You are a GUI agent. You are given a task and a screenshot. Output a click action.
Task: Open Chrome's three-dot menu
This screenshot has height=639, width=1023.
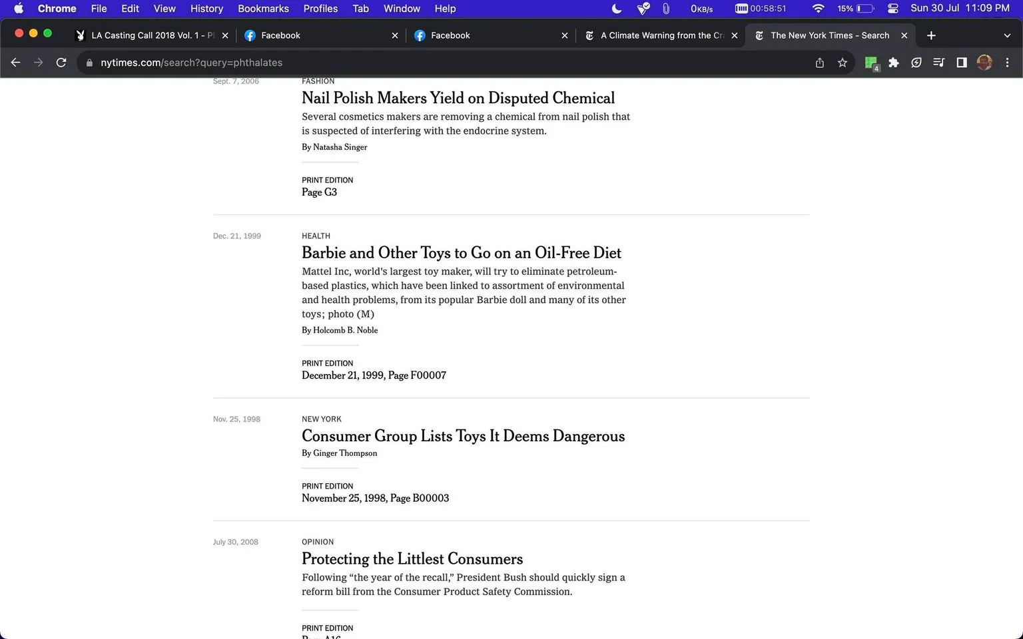click(1007, 63)
